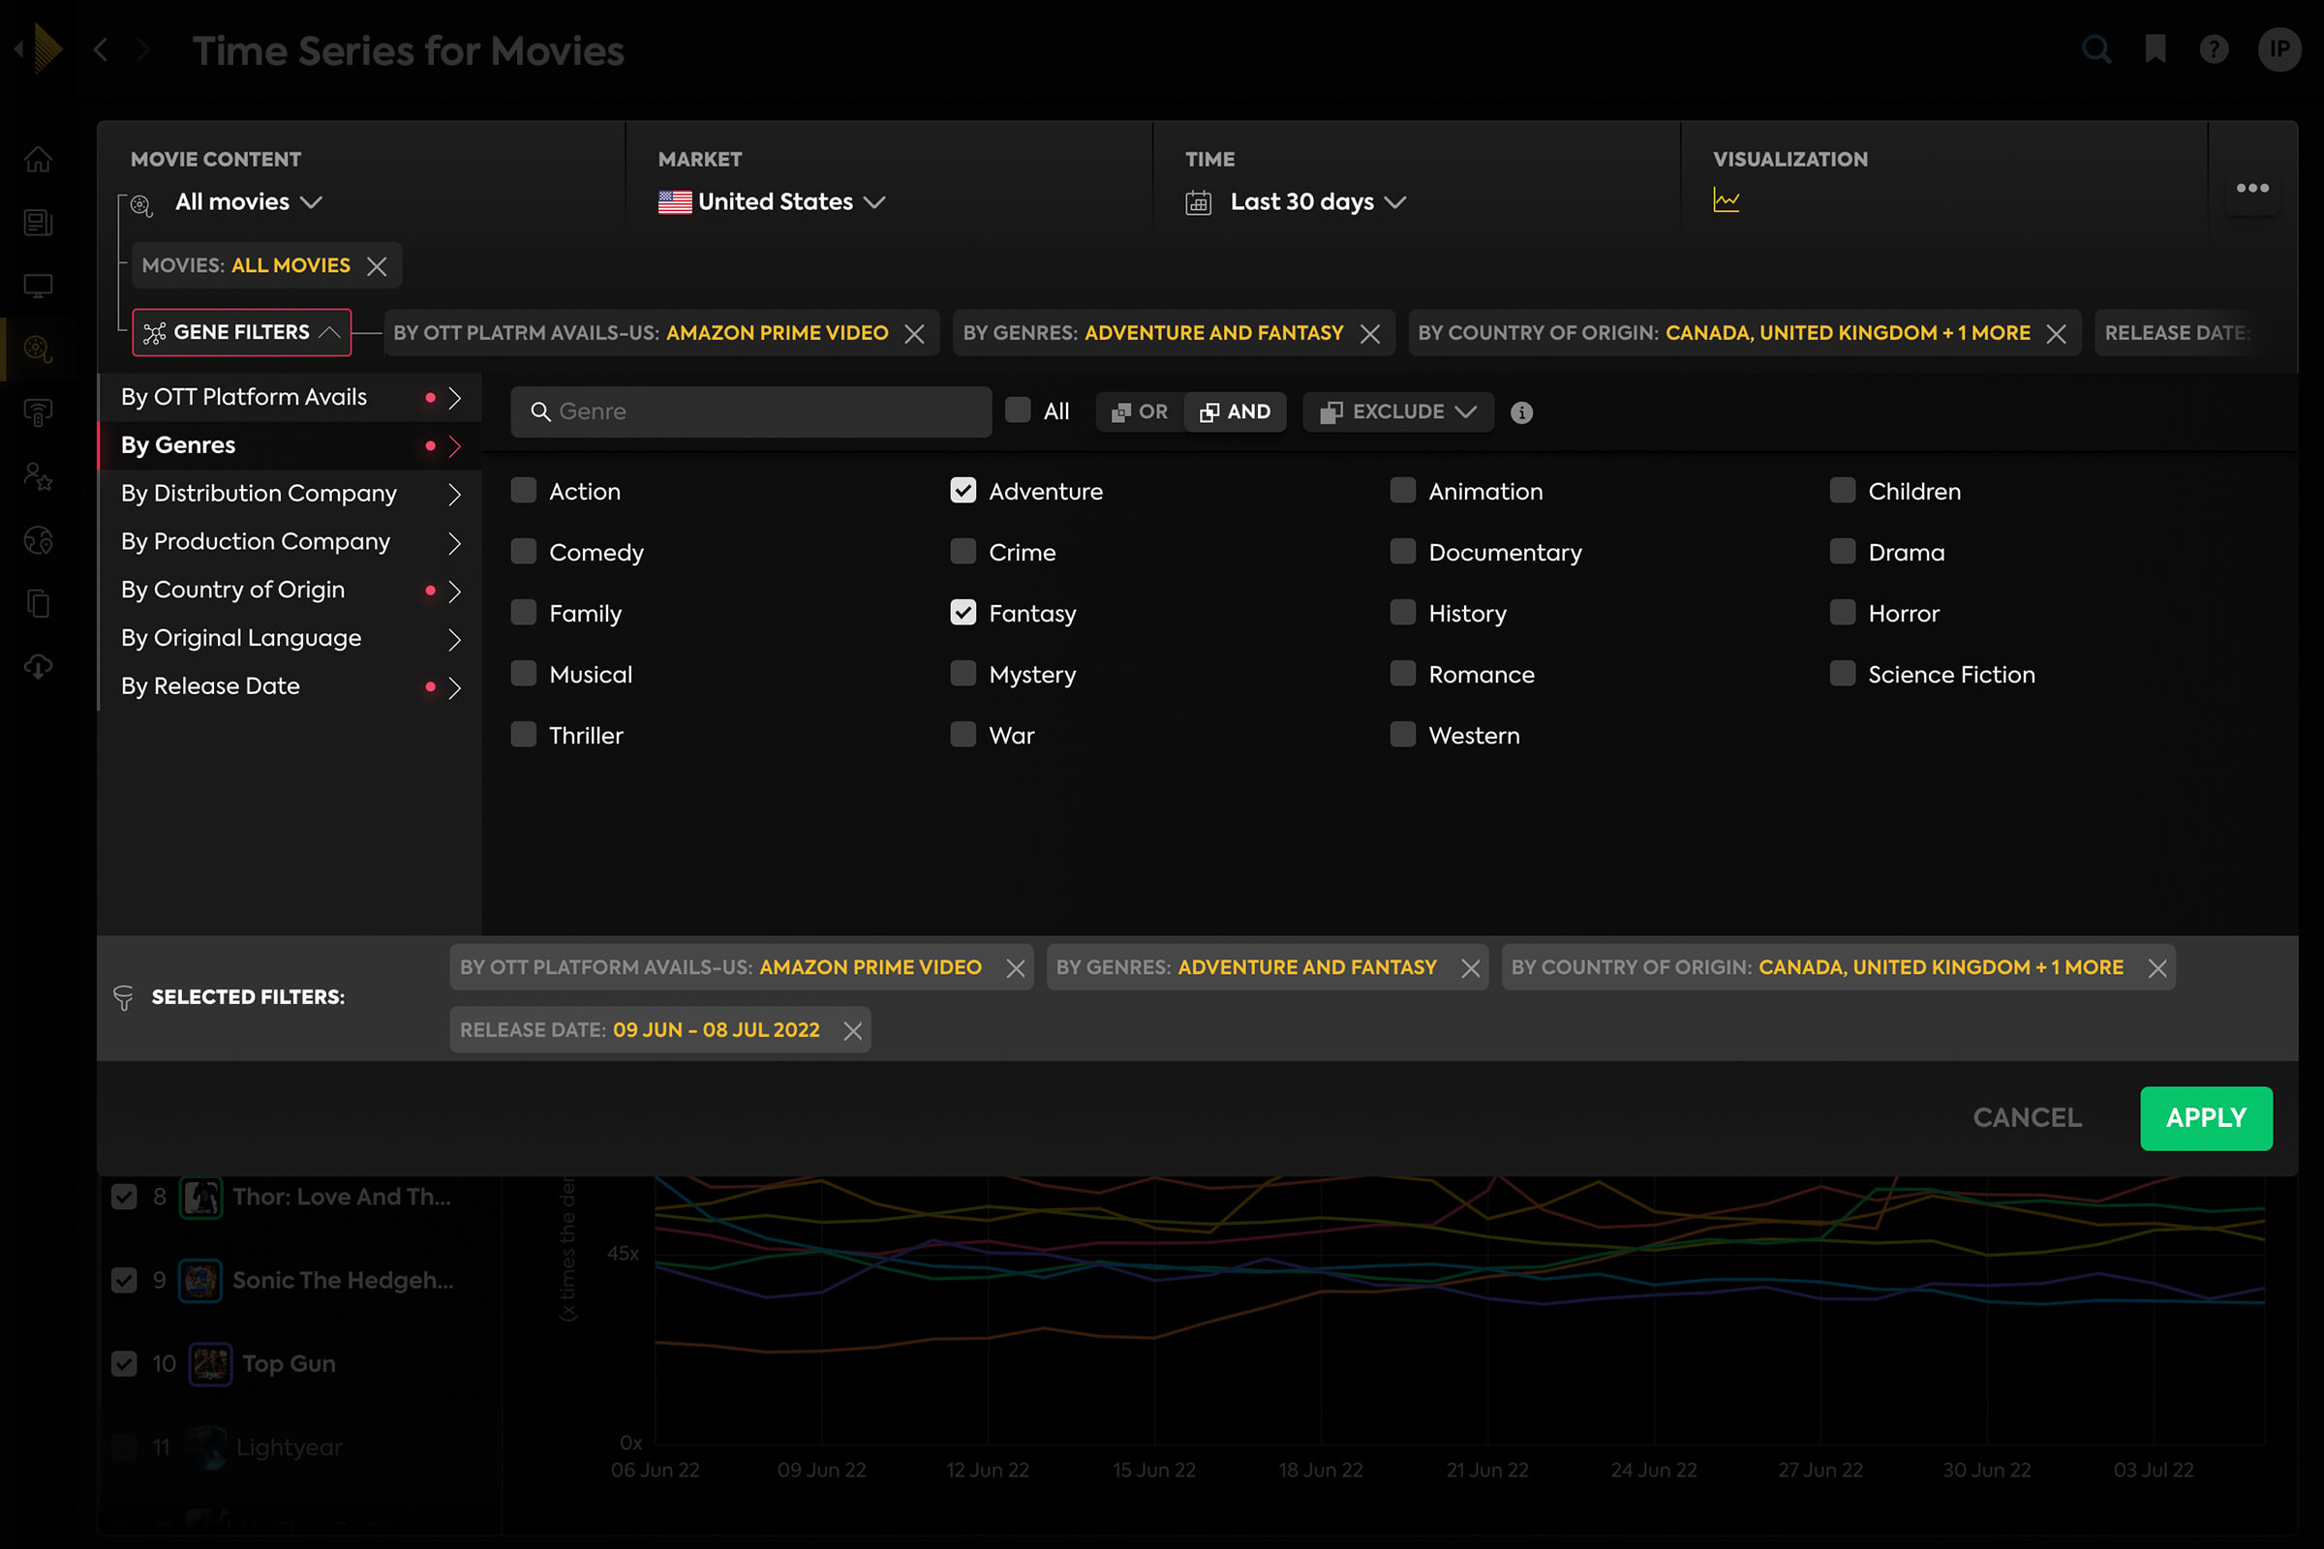Click the Sonic The Hedgehog poster thumbnail
Screen dimensions: 2324x1549
[x=200, y=1280]
